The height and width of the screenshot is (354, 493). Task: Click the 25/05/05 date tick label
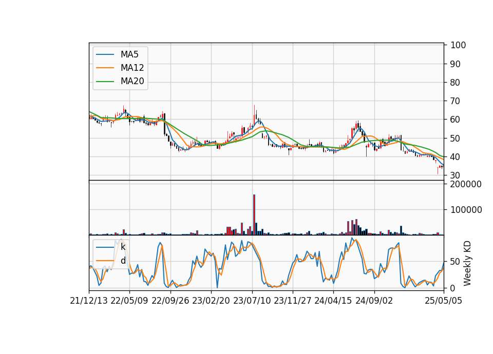[x=444, y=301]
